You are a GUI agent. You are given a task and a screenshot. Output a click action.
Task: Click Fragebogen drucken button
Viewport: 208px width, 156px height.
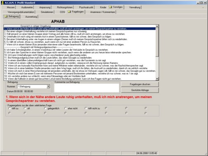140,84
